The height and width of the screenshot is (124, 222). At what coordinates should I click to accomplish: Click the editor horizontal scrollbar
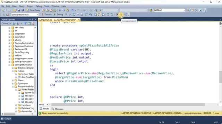[x=128, y=105]
